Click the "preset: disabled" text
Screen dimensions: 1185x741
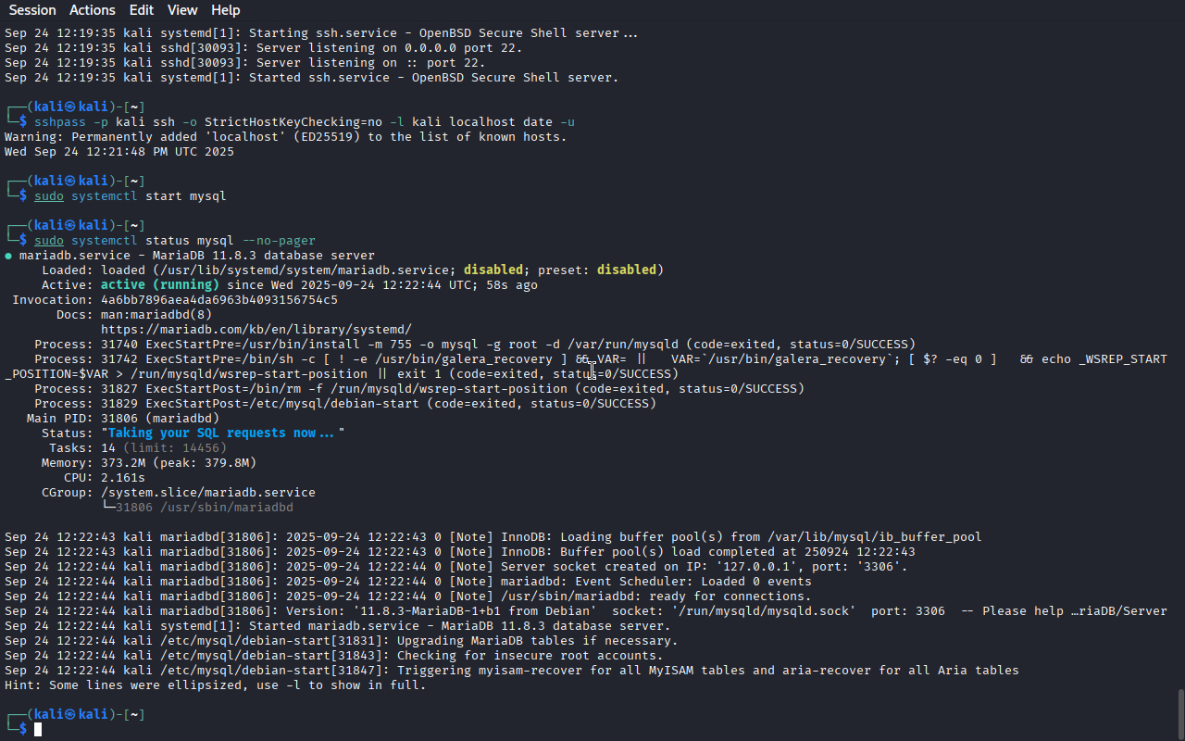coord(596,270)
